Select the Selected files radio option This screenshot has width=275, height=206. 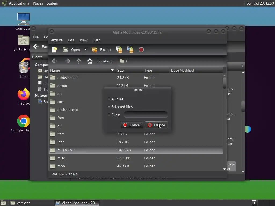tap(109, 107)
